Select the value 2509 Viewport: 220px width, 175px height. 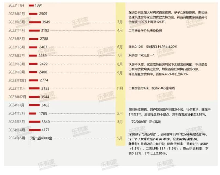(x=43, y=14)
